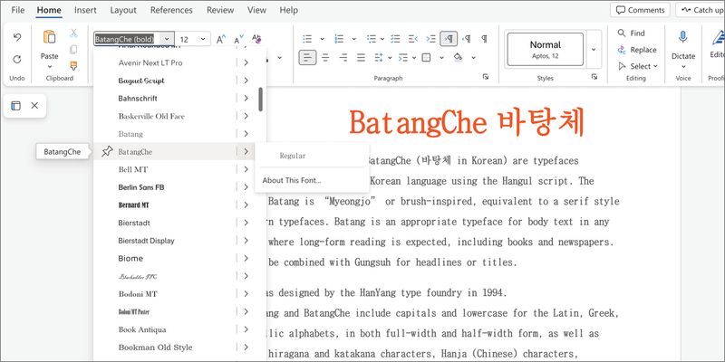
Task: Increase font size with grow icon
Action: (x=222, y=39)
